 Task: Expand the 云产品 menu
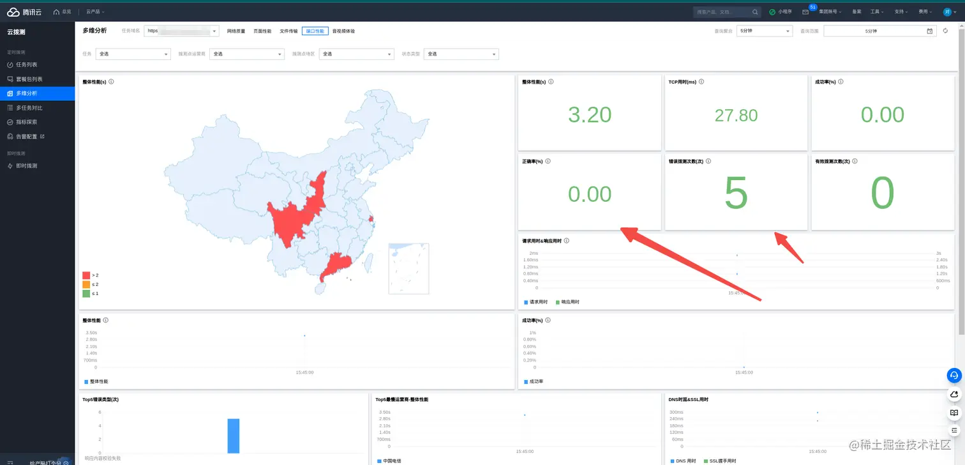click(x=95, y=11)
